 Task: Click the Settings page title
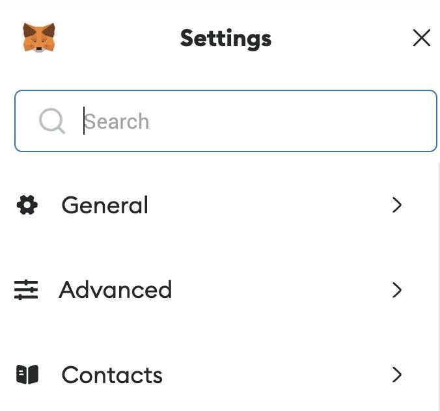pyautogui.click(x=226, y=38)
